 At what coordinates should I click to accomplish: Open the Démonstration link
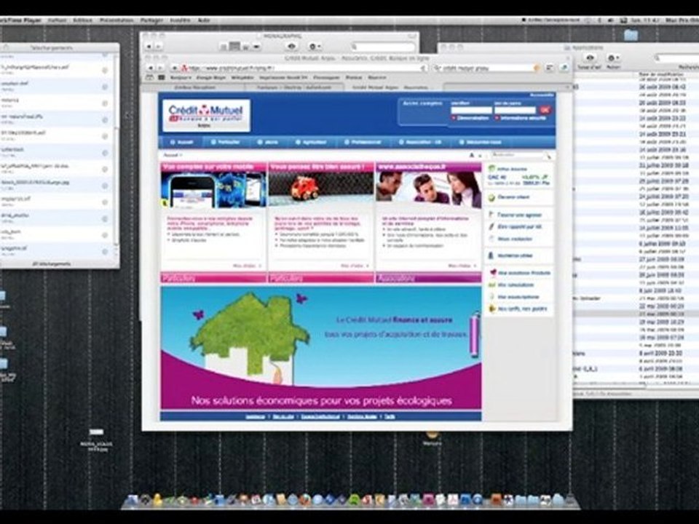click(x=473, y=118)
